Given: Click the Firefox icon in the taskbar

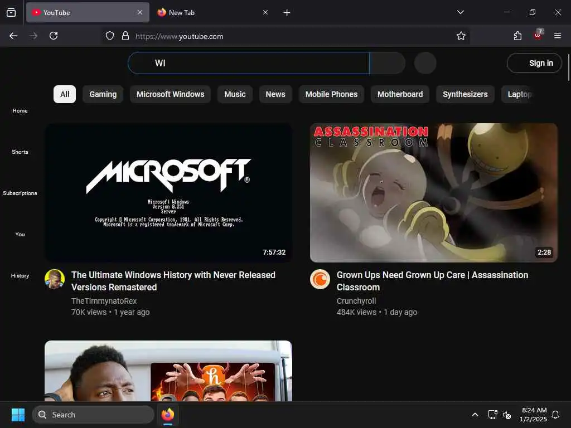Looking at the screenshot, I should 168,415.
